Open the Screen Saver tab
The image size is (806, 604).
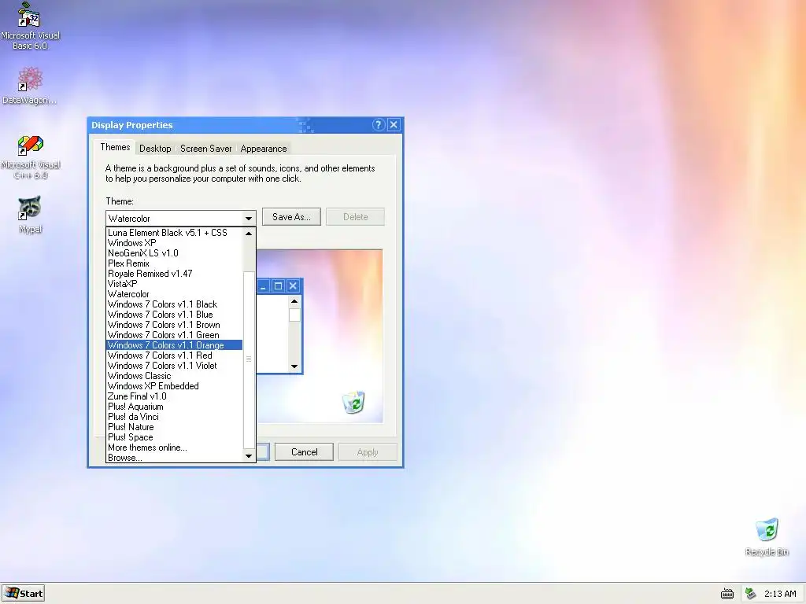pyautogui.click(x=205, y=149)
